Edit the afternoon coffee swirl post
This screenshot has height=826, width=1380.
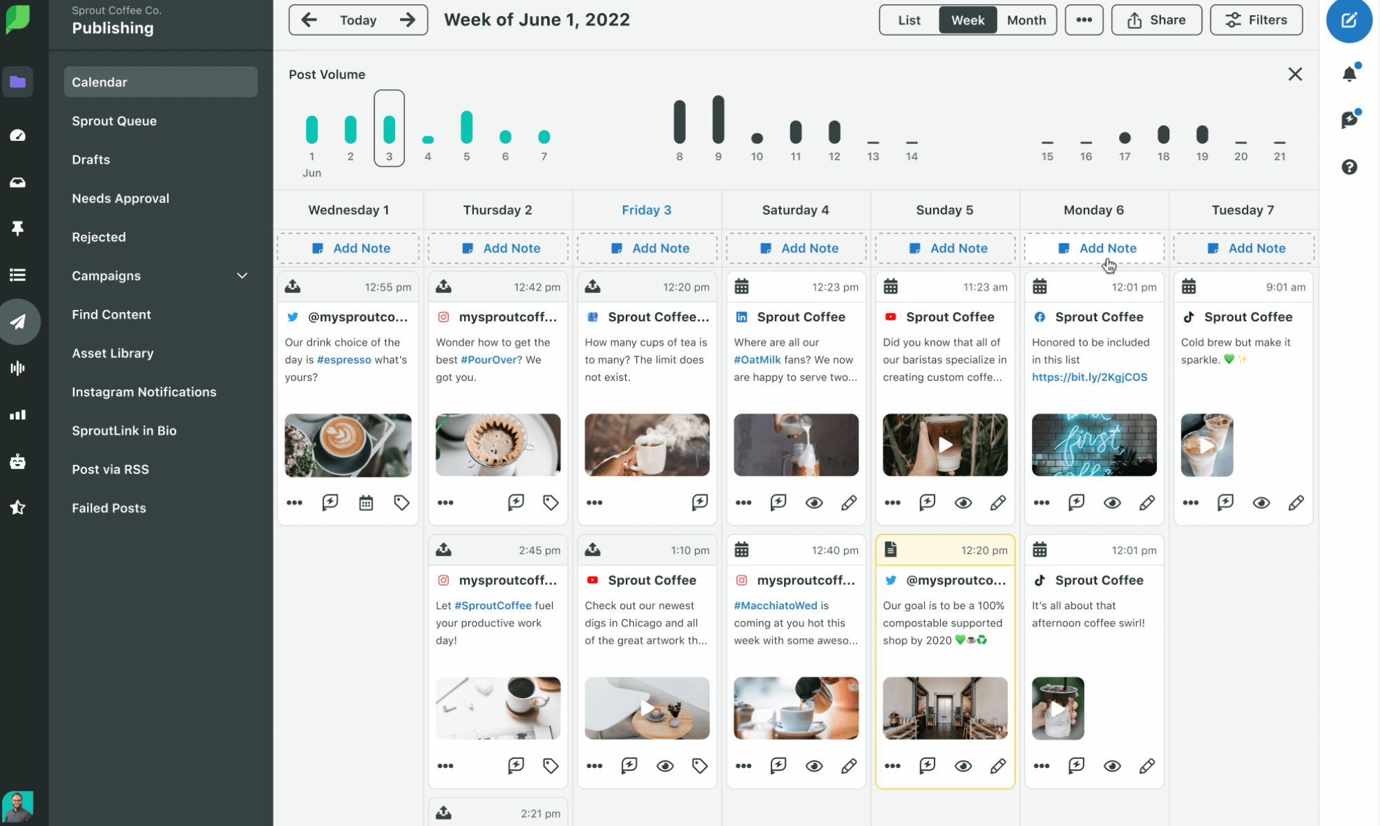tap(1147, 766)
